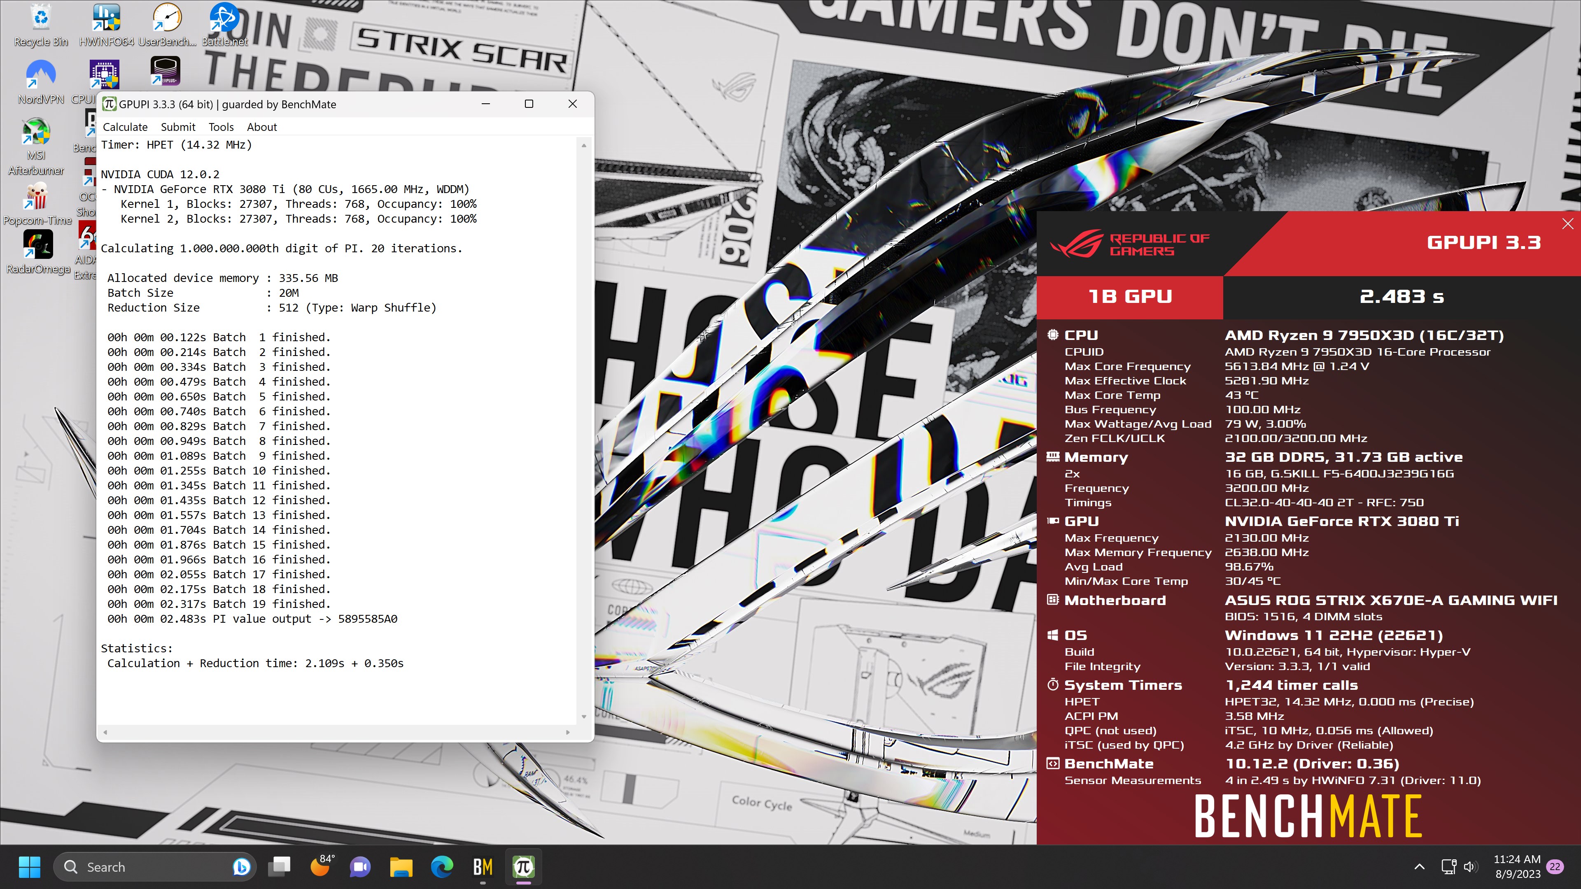Click the 1,244 timer calls value
The image size is (1581, 889).
(x=1291, y=685)
